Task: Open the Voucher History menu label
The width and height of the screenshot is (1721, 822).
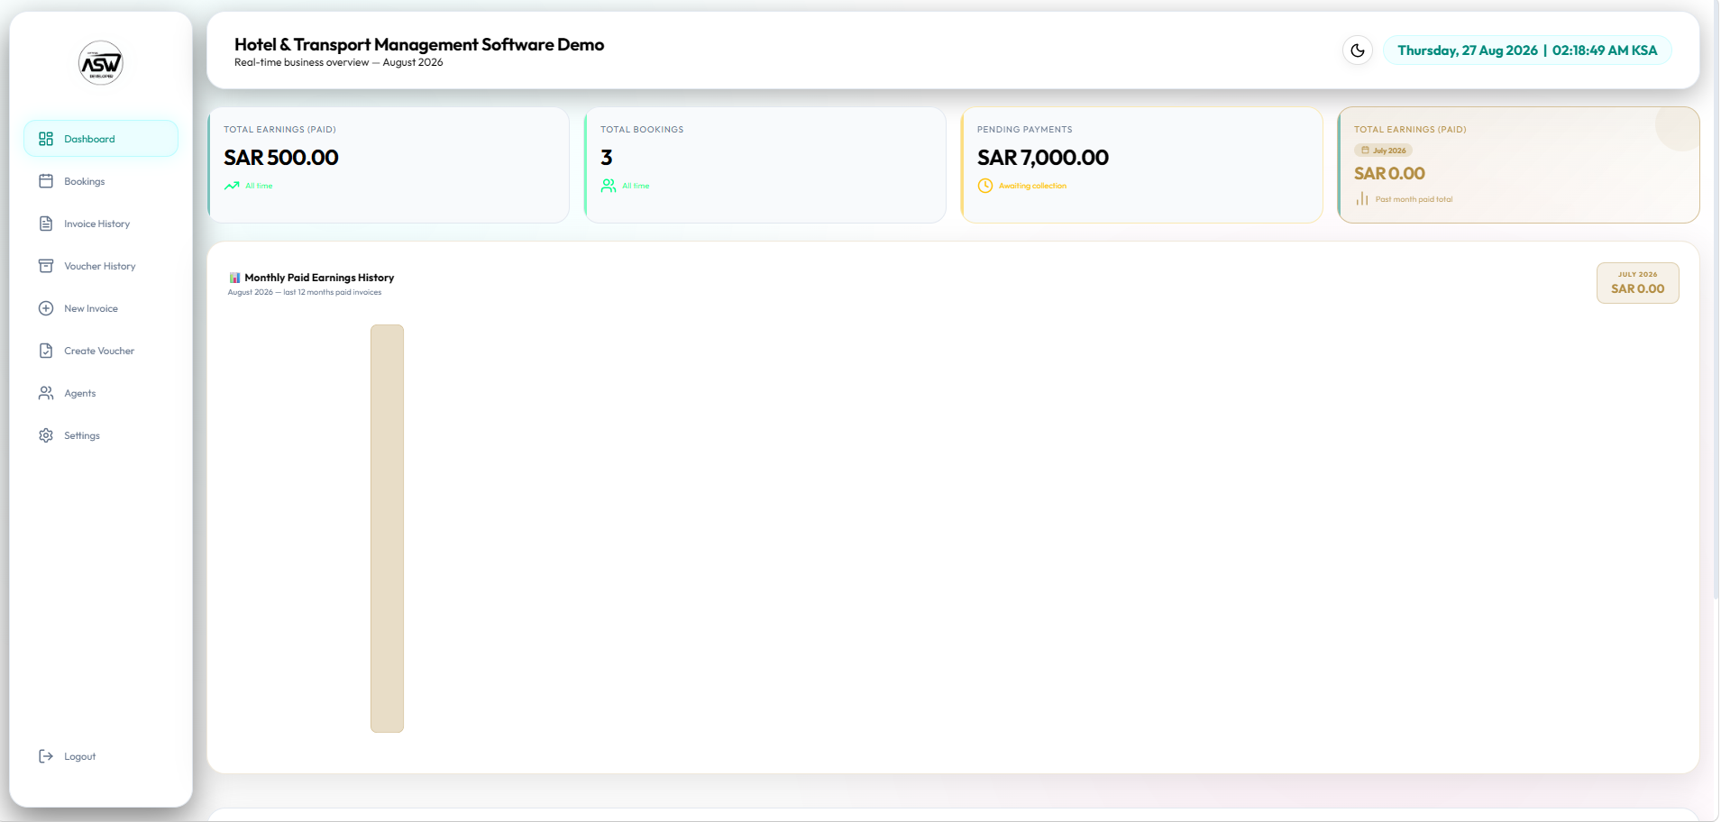Action: click(100, 266)
